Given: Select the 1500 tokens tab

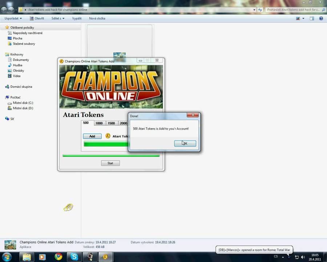Looking at the screenshot, I should (112, 123).
